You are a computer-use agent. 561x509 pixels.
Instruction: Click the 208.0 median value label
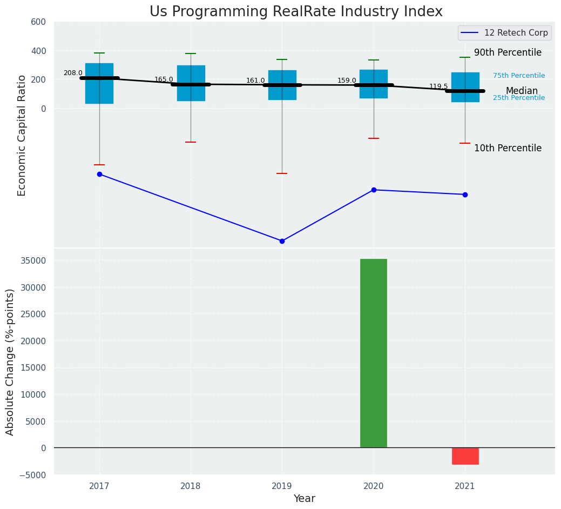[x=73, y=73]
